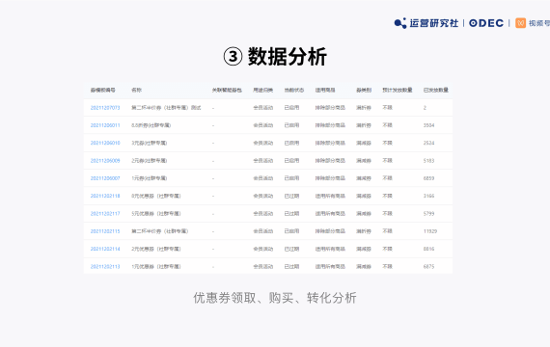This screenshot has height=347, width=550.
Task: Select the 5元优惠券（社群专属）name cell
Action: click(156, 213)
